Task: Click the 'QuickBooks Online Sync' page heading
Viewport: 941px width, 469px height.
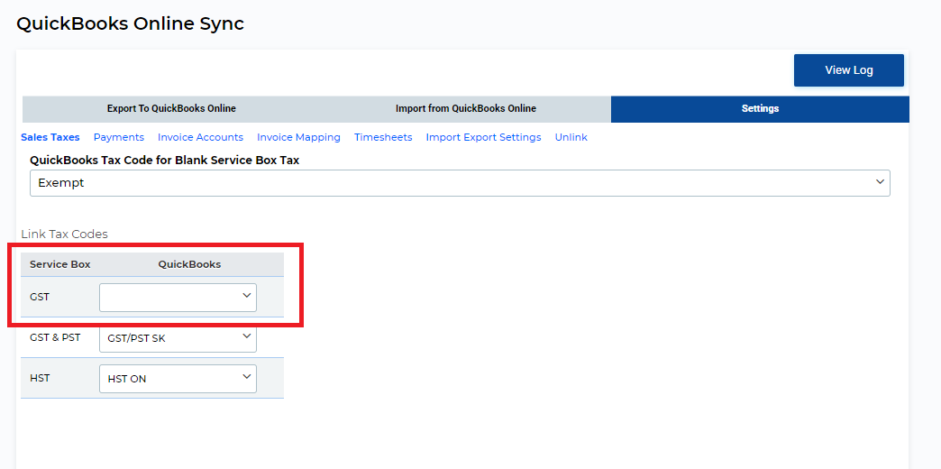Action: click(x=130, y=23)
